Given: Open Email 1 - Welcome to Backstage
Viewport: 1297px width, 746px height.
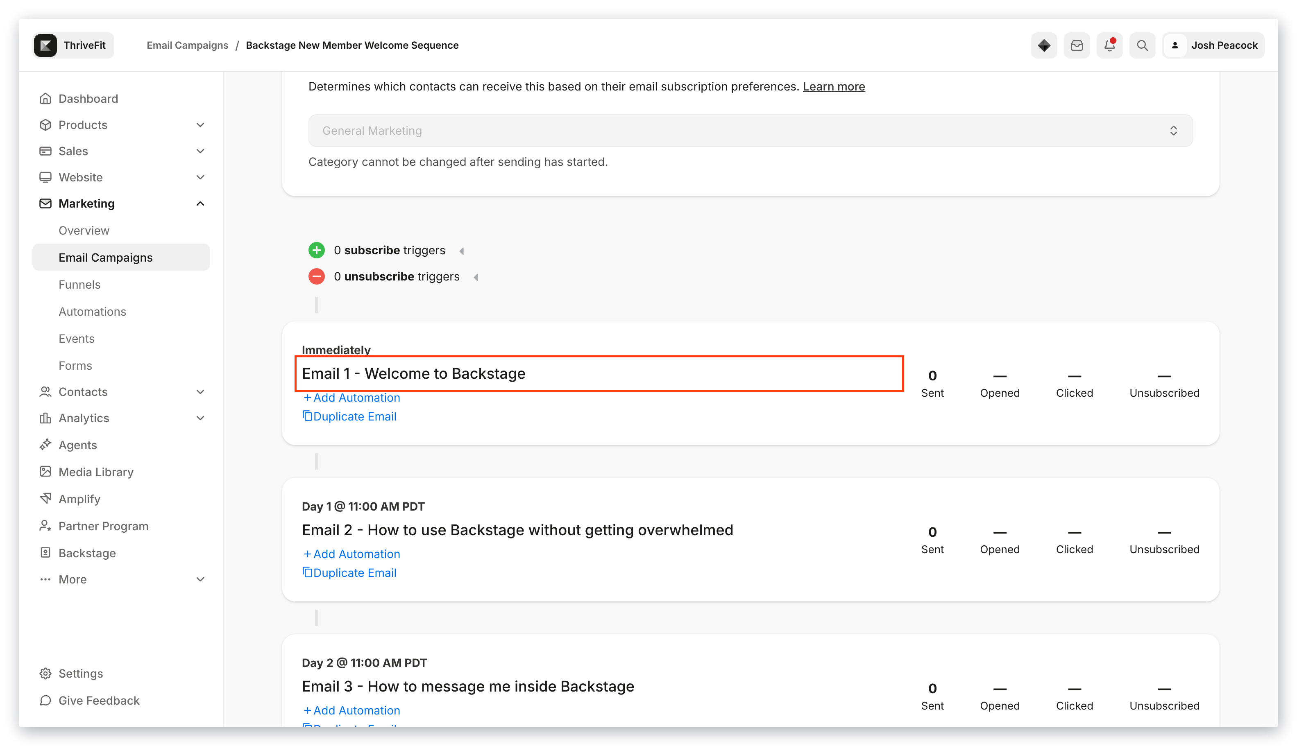Looking at the screenshot, I should pyautogui.click(x=413, y=373).
